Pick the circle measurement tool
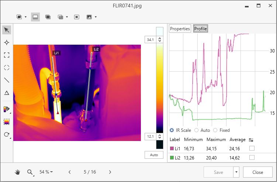The image size is (277, 182). [x=6, y=68]
